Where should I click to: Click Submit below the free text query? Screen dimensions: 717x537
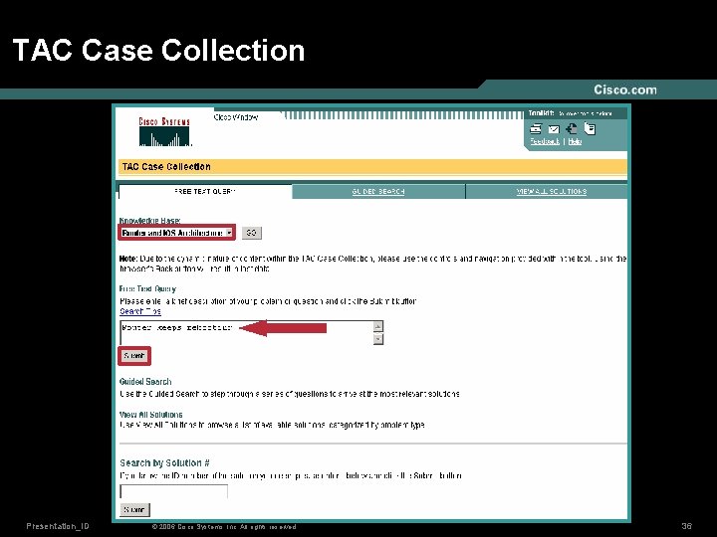click(x=134, y=356)
